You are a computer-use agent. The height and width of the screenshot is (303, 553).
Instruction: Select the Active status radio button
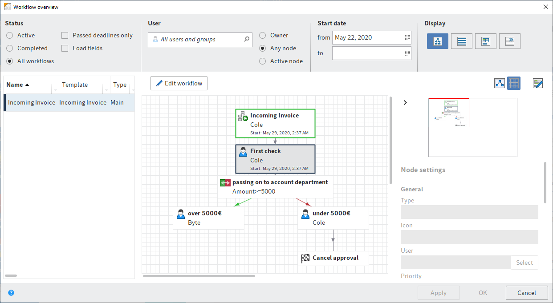coord(10,36)
